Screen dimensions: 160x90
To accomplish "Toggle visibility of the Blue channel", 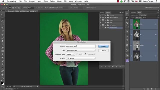I will point(131,56).
